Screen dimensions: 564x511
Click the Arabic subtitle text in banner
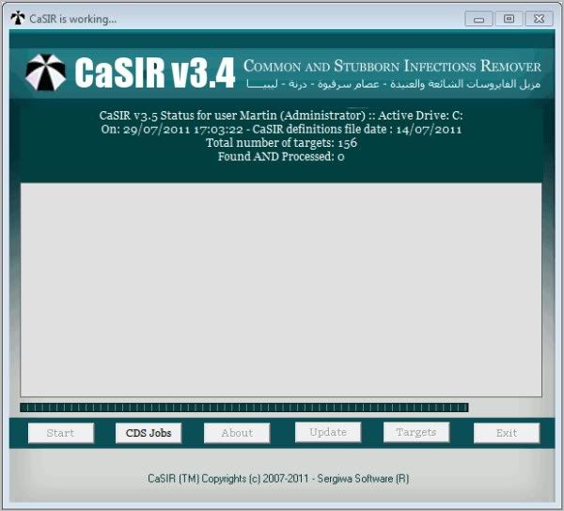coord(394,85)
